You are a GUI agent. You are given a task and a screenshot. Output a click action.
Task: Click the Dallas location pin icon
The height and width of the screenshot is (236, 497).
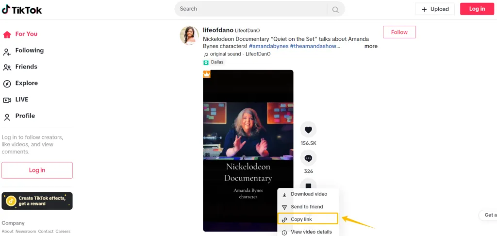click(206, 63)
